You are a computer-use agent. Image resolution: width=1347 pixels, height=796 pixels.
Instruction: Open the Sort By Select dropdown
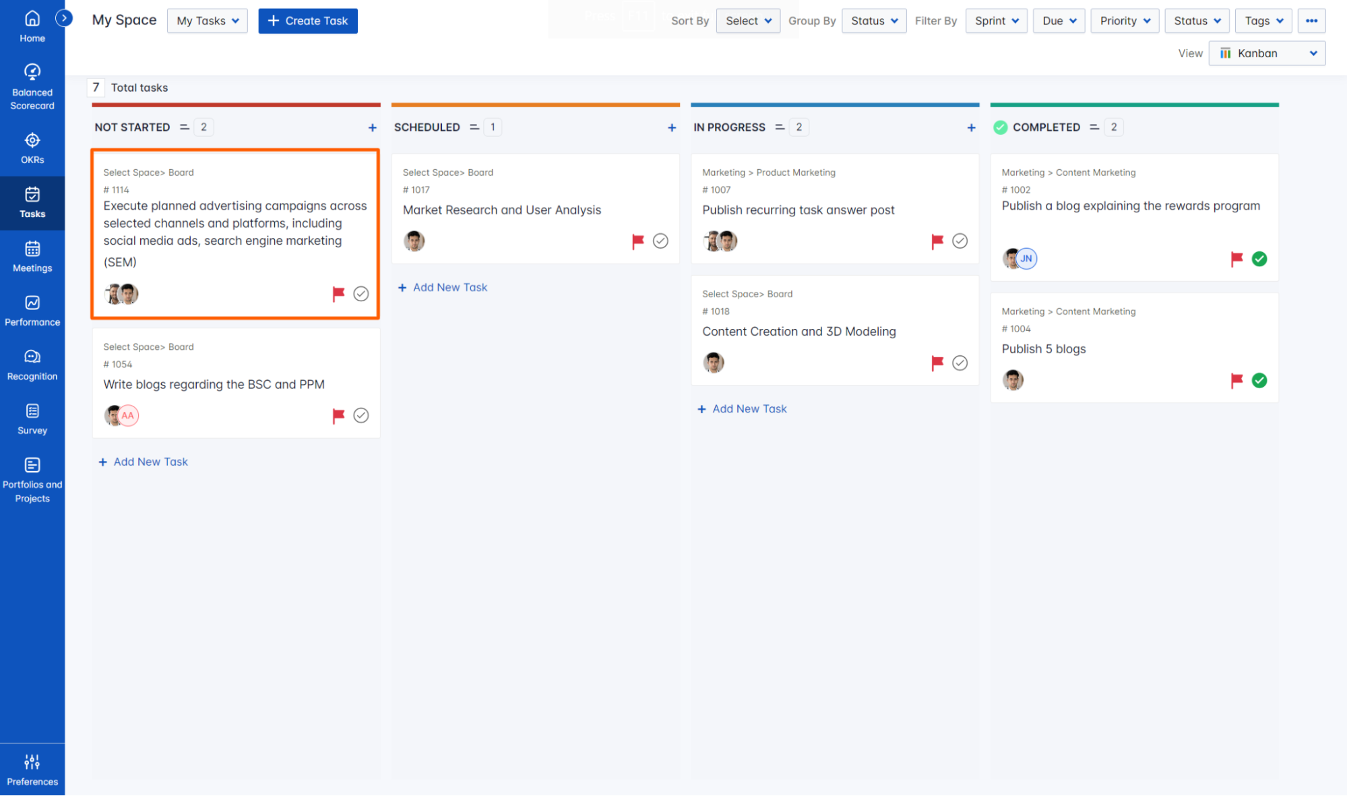tap(748, 21)
